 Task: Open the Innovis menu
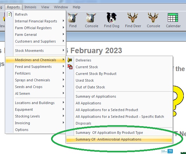click(30, 7)
